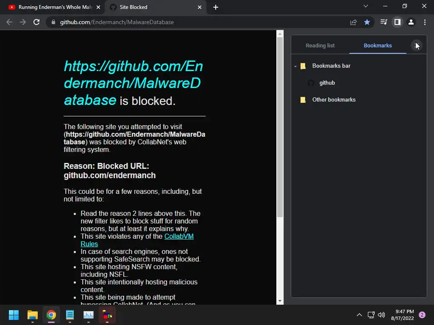Select the Site Blocked tab
The image size is (434, 325).
coord(156,7)
